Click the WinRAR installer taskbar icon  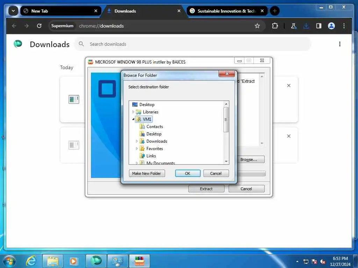(139, 261)
